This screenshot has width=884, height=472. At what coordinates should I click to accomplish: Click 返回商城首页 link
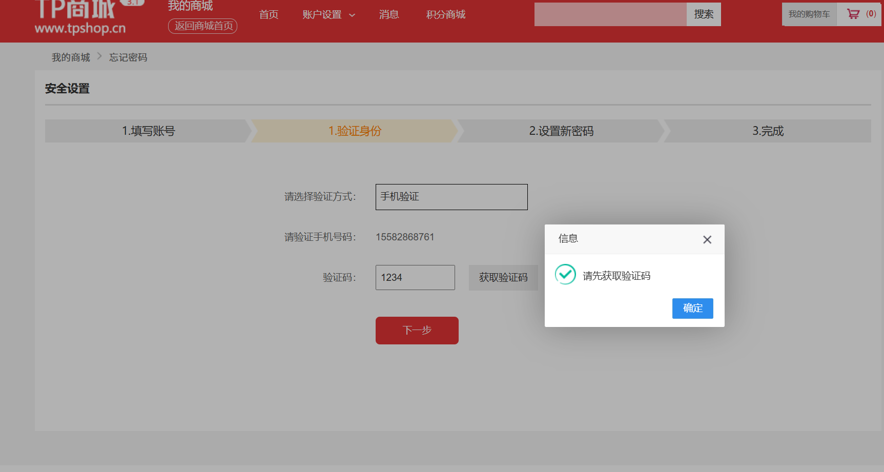click(x=202, y=26)
